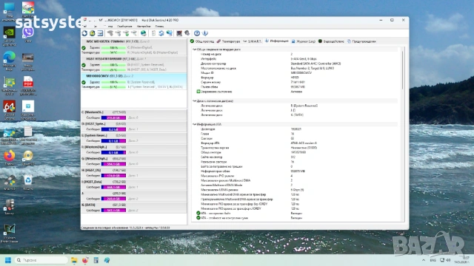Collapse the ATA information section
Image resolution: width=474 pixels, height=266 pixels.
[x=194, y=124]
